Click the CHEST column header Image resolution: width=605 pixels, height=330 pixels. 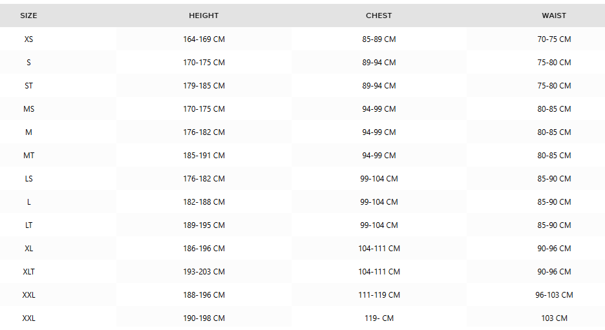pos(379,15)
